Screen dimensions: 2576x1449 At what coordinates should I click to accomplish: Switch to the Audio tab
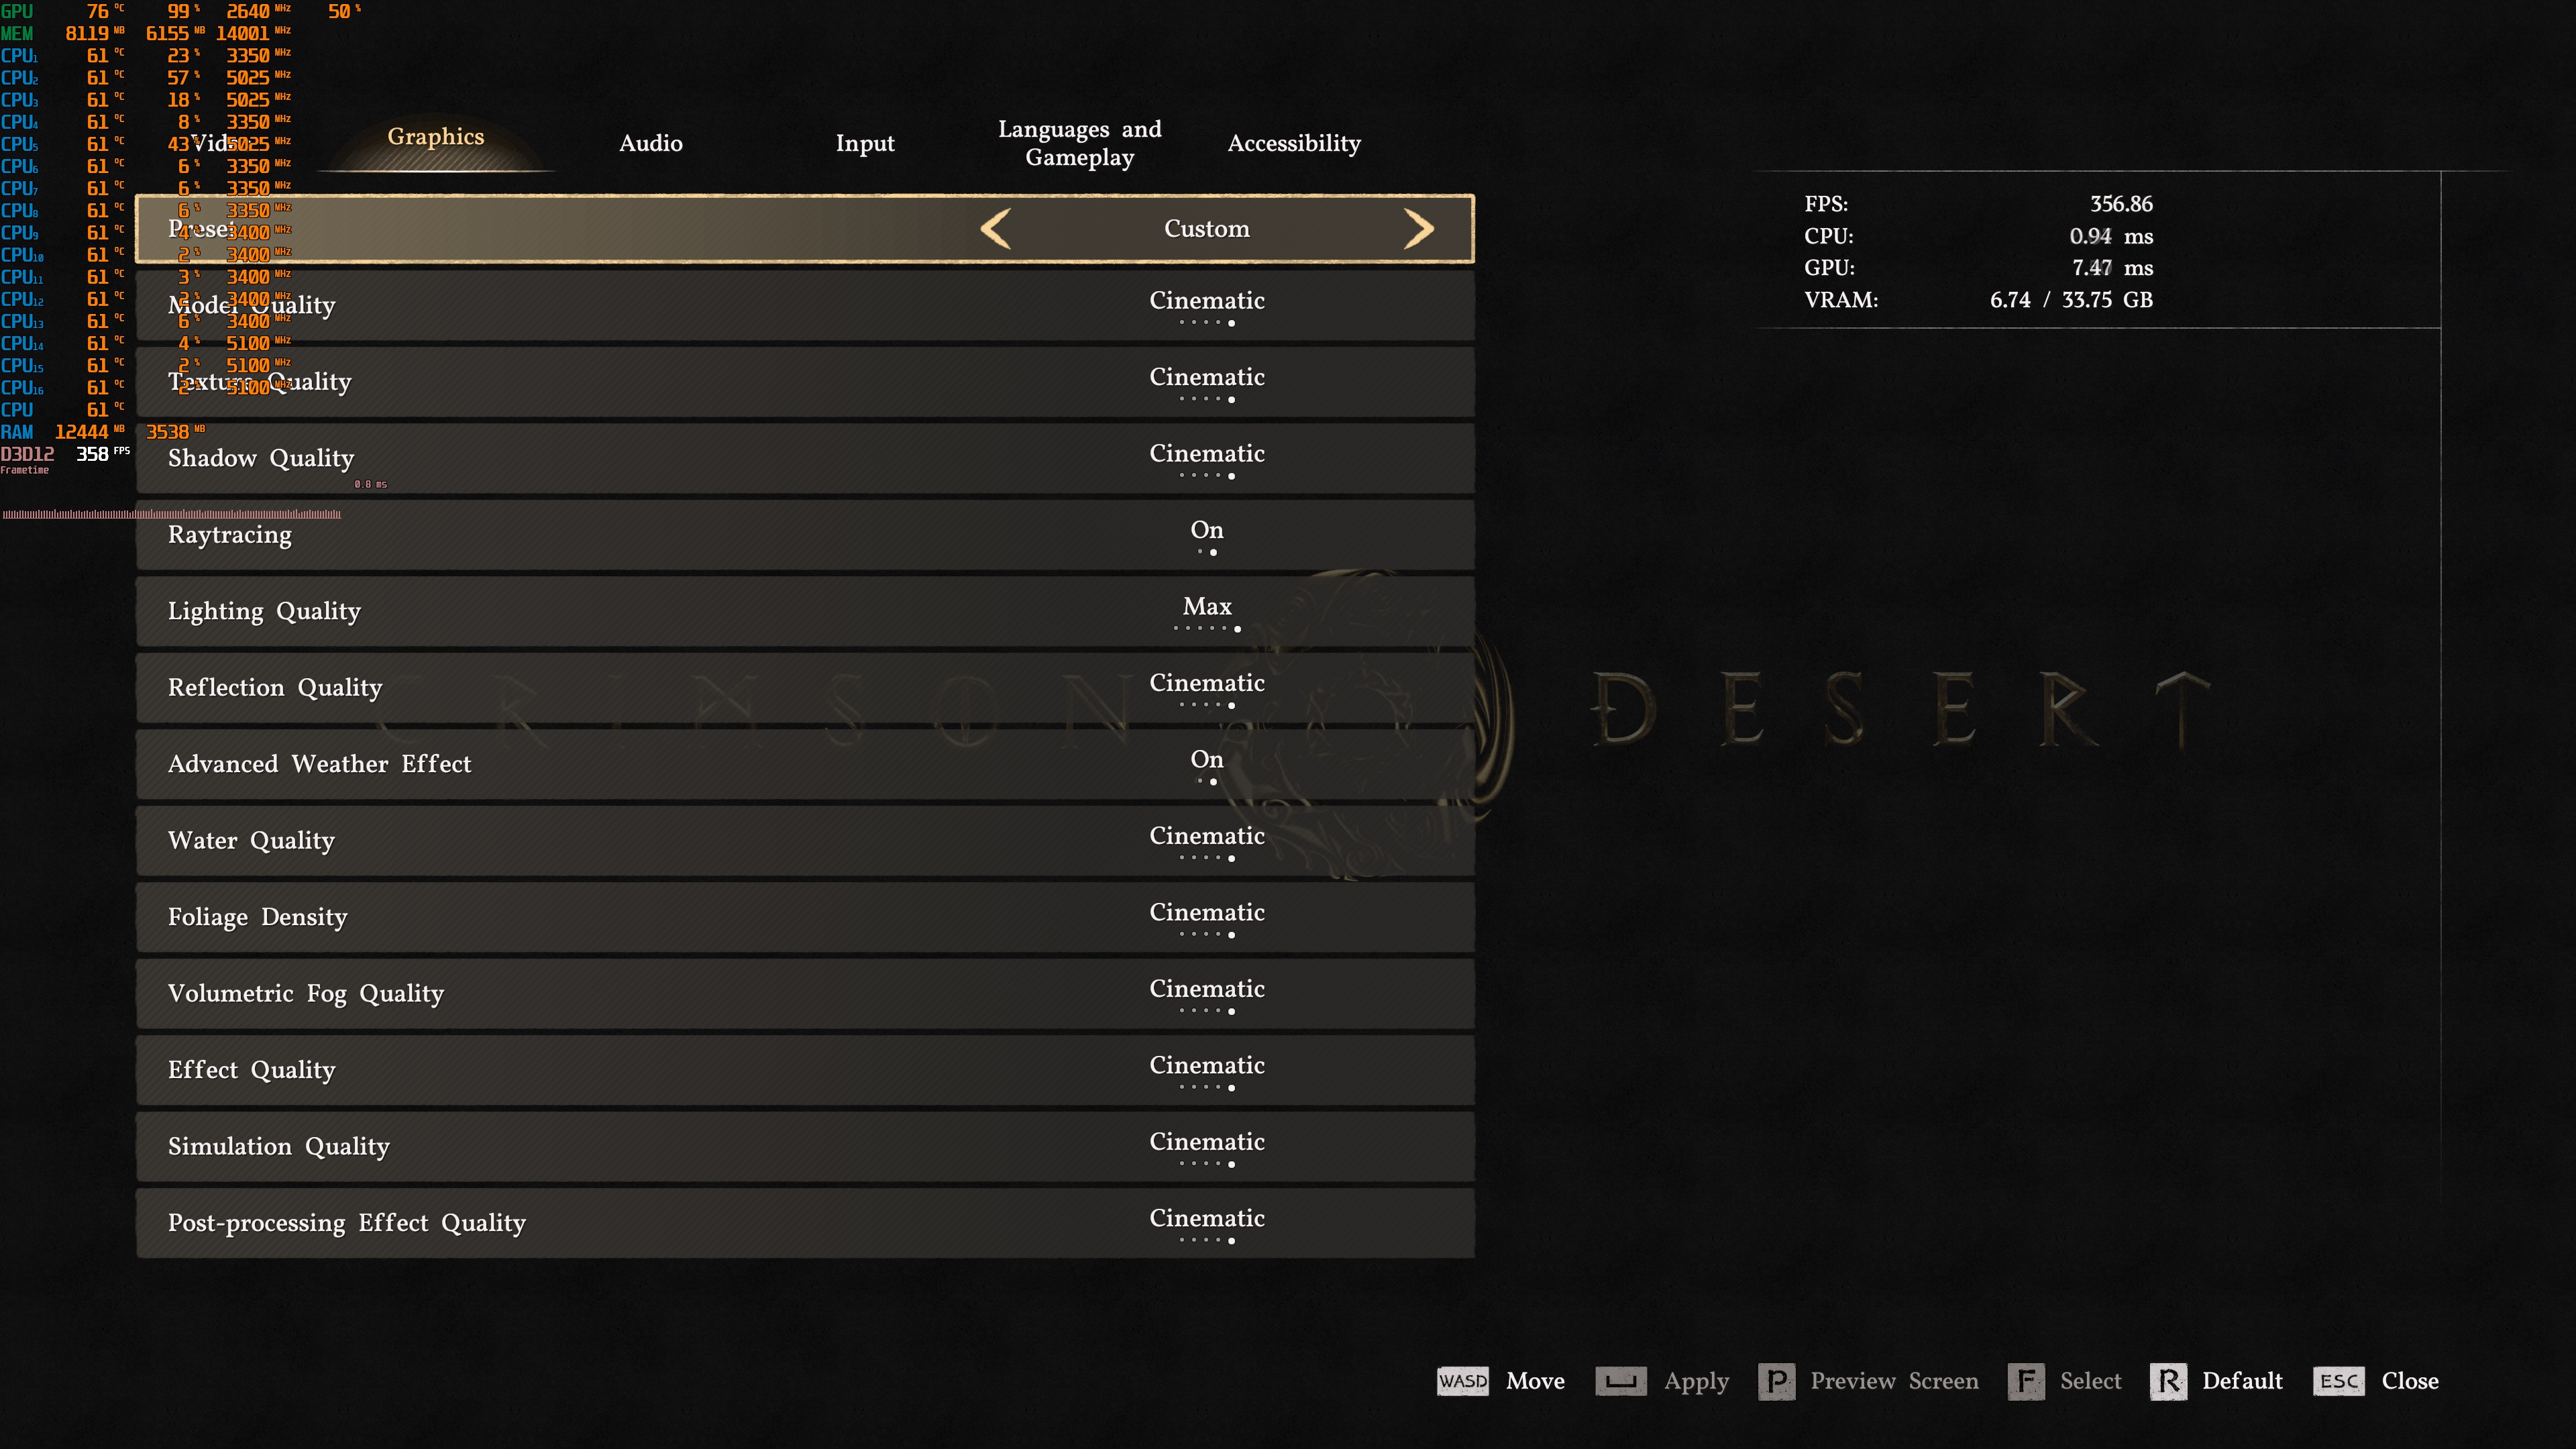click(651, 143)
